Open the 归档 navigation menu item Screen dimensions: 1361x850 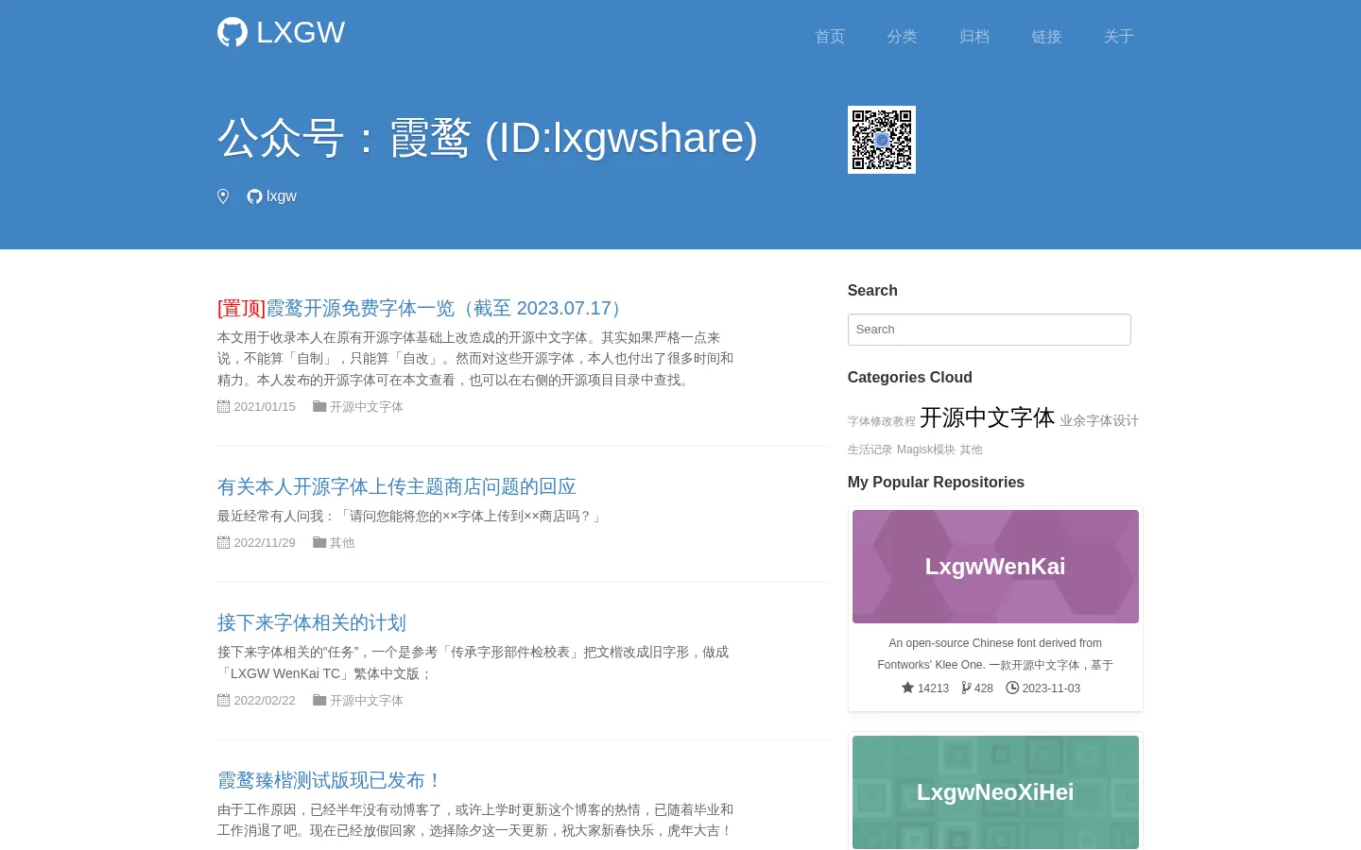point(974,36)
